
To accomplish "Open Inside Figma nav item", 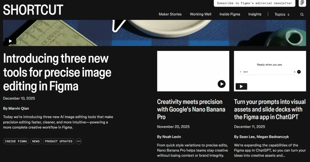I will click(x=230, y=14).
